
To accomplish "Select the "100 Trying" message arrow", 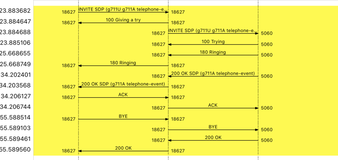I will click(x=213, y=42).
